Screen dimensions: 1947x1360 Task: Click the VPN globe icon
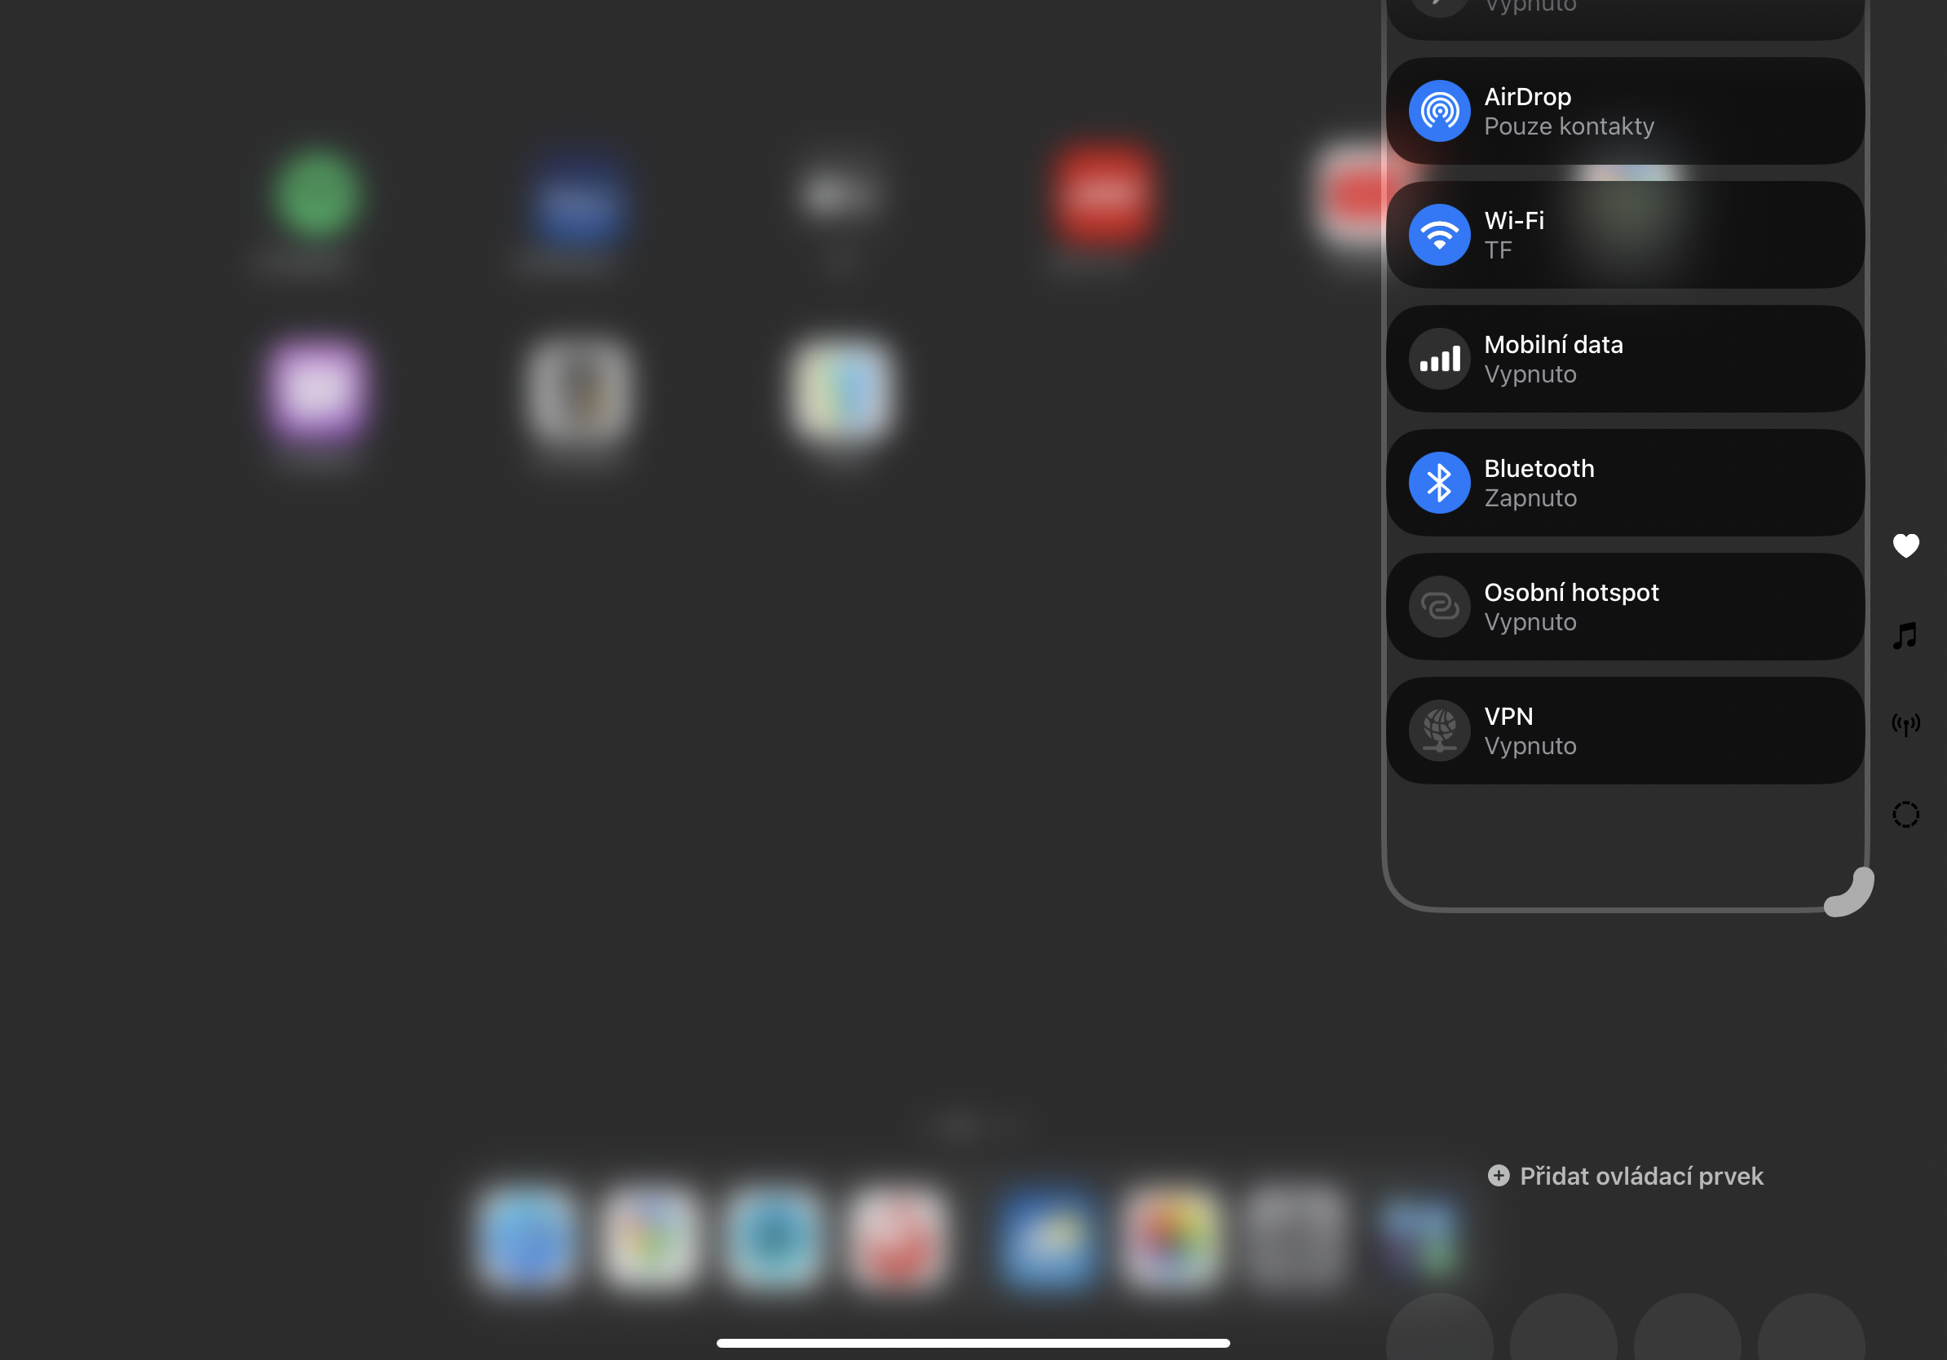[x=1439, y=730]
